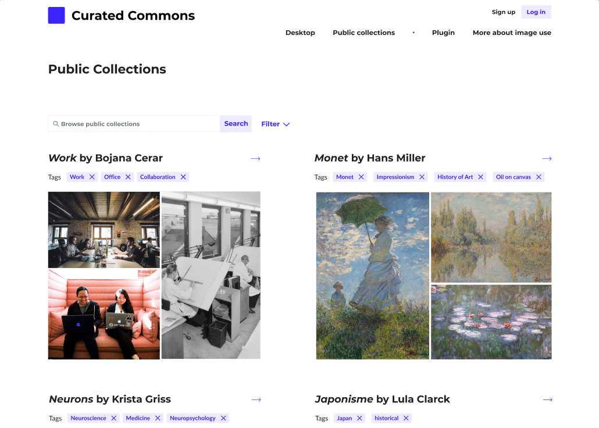Remove the Work tag with its X

92,177
